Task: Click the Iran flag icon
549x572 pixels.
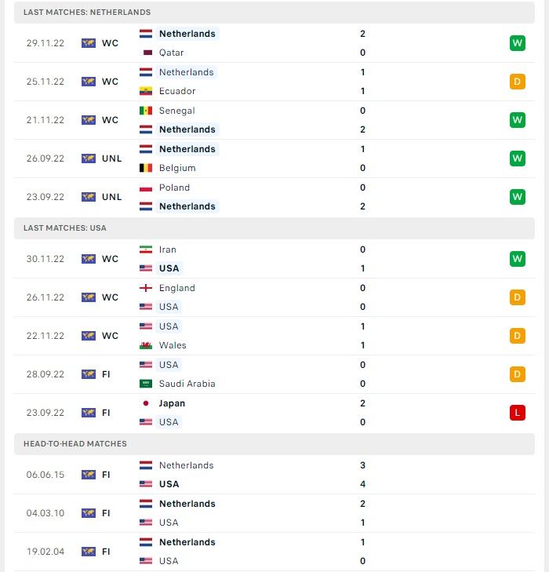Action: [146, 250]
